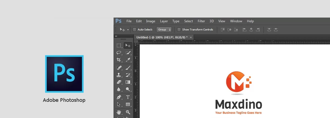Select the Rectangular Marquee tool
The height and width of the screenshot is (118, 330).
click(x=119, y=46)
